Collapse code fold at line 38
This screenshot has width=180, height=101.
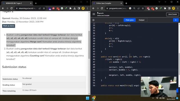[96, 38]
